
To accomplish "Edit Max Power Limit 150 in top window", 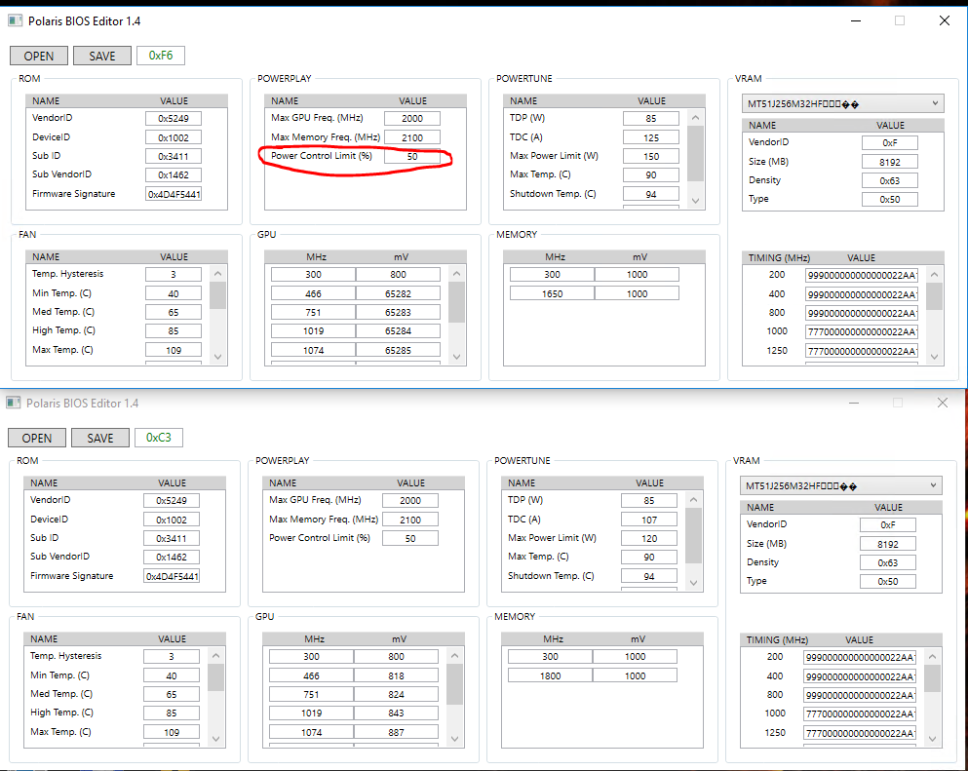I will [x=651, y=156].
